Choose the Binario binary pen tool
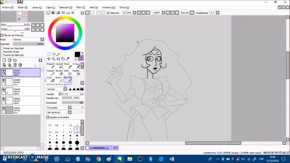The image size is (290, 163). [x=59, y=80]
